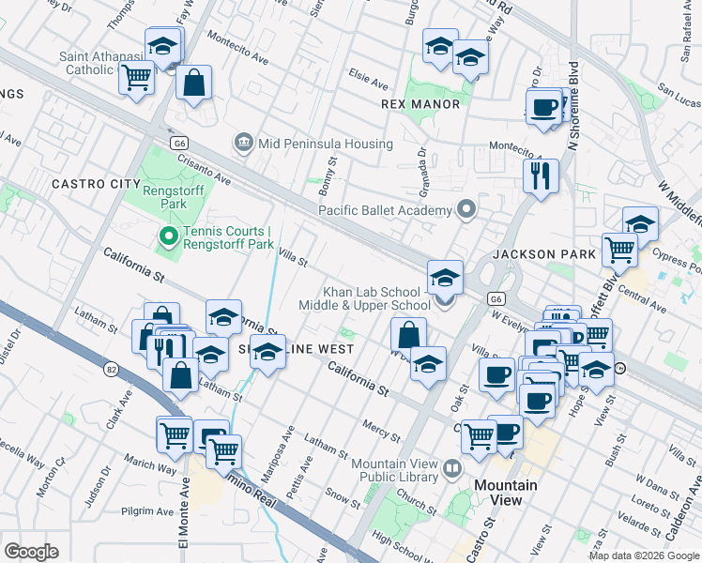Click the Mountain View city label
The image size is (702, 563).
[506, 493]
